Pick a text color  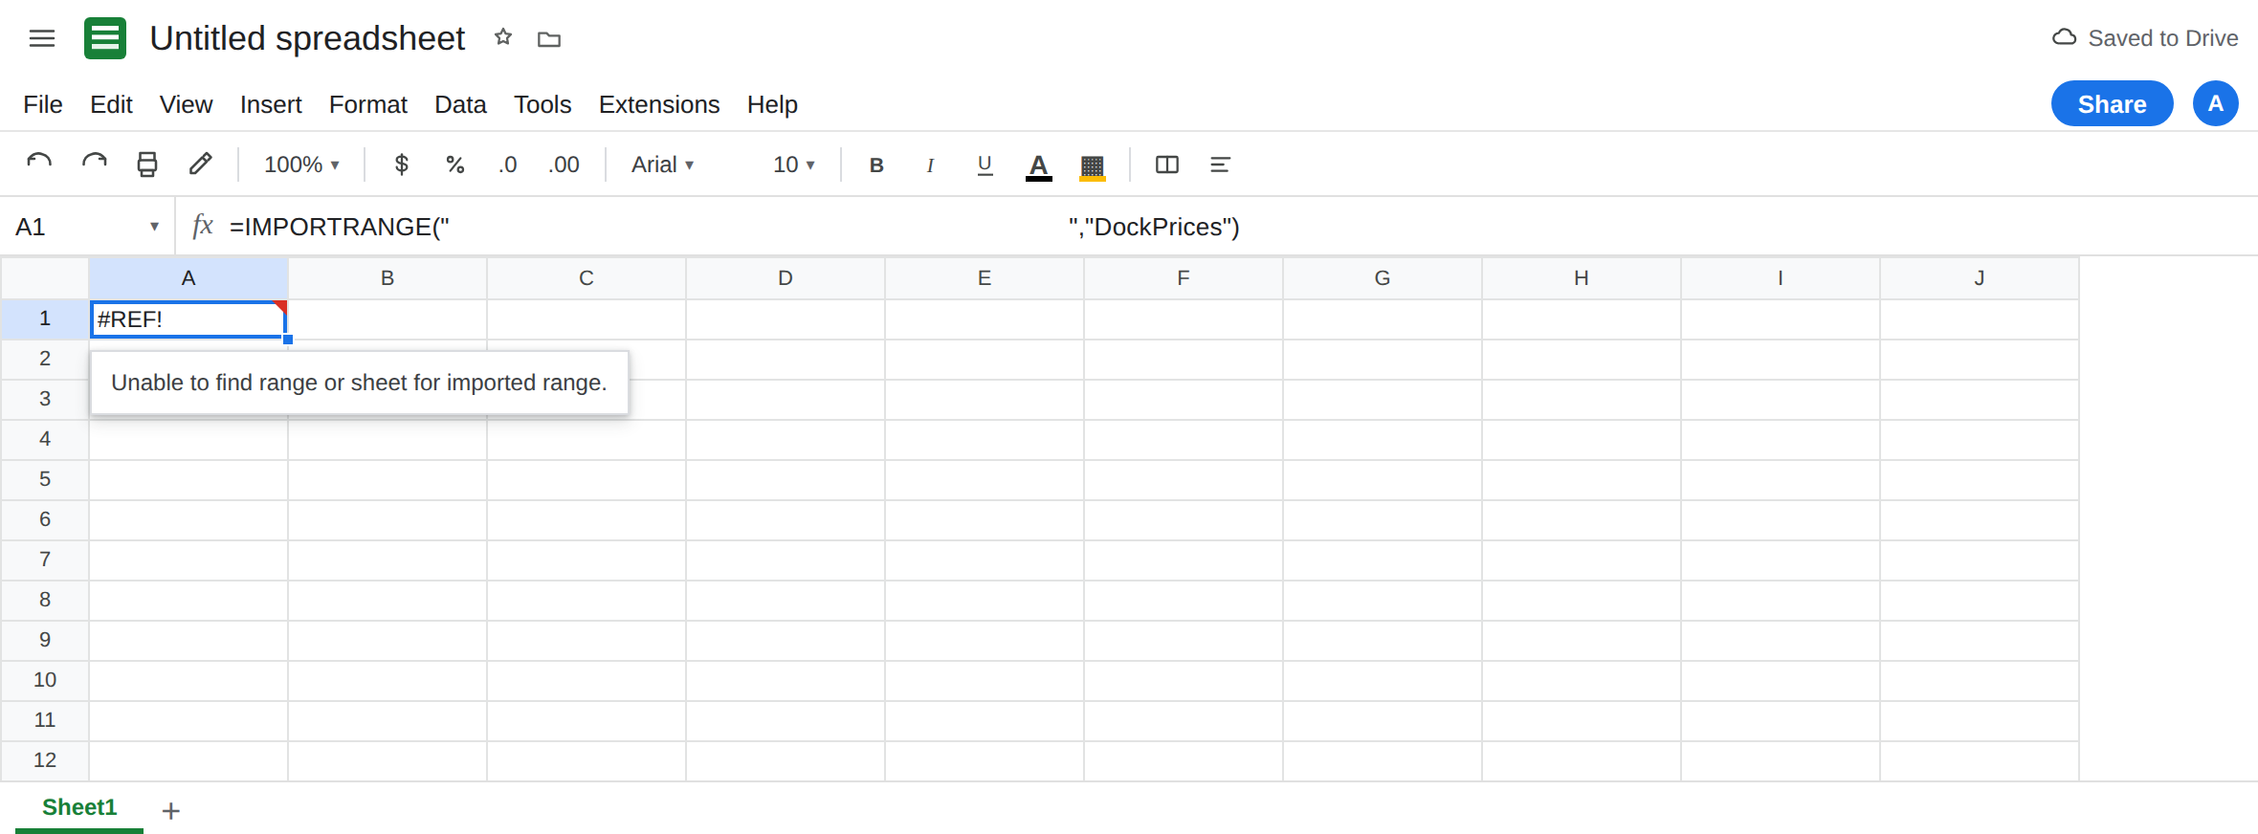(x=1039, y=166)
